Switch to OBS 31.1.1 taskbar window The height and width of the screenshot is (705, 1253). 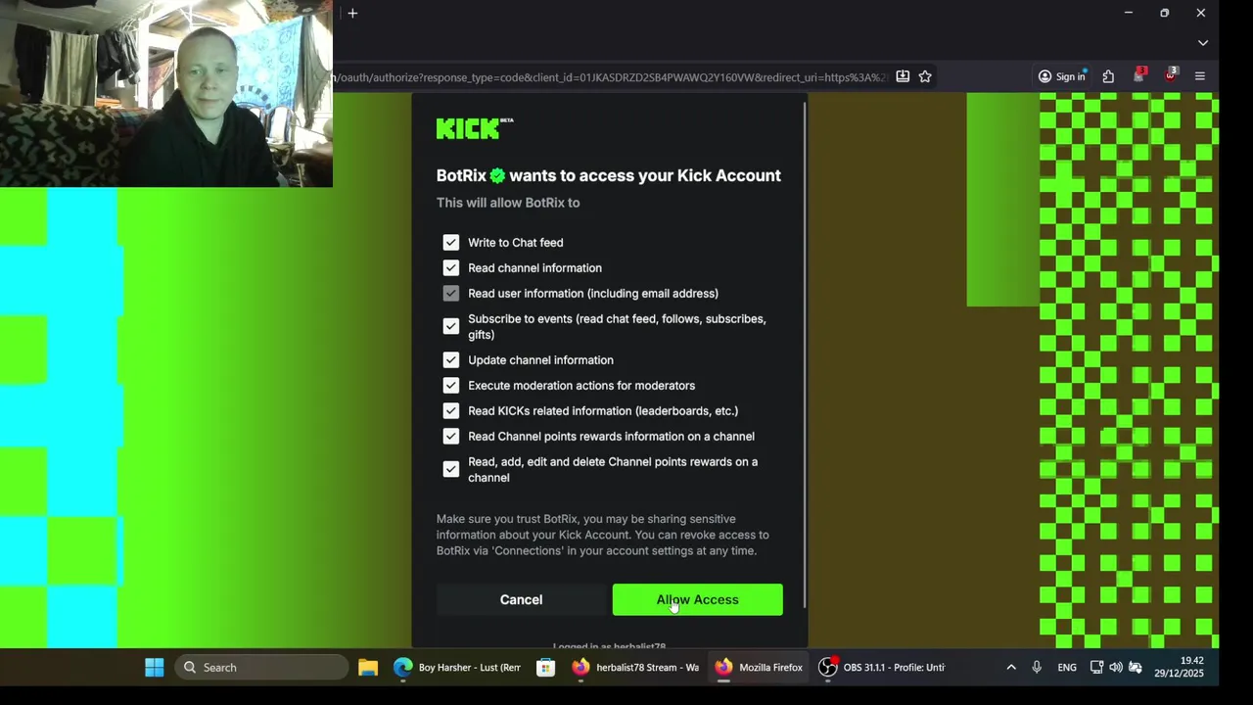[882, 667]
